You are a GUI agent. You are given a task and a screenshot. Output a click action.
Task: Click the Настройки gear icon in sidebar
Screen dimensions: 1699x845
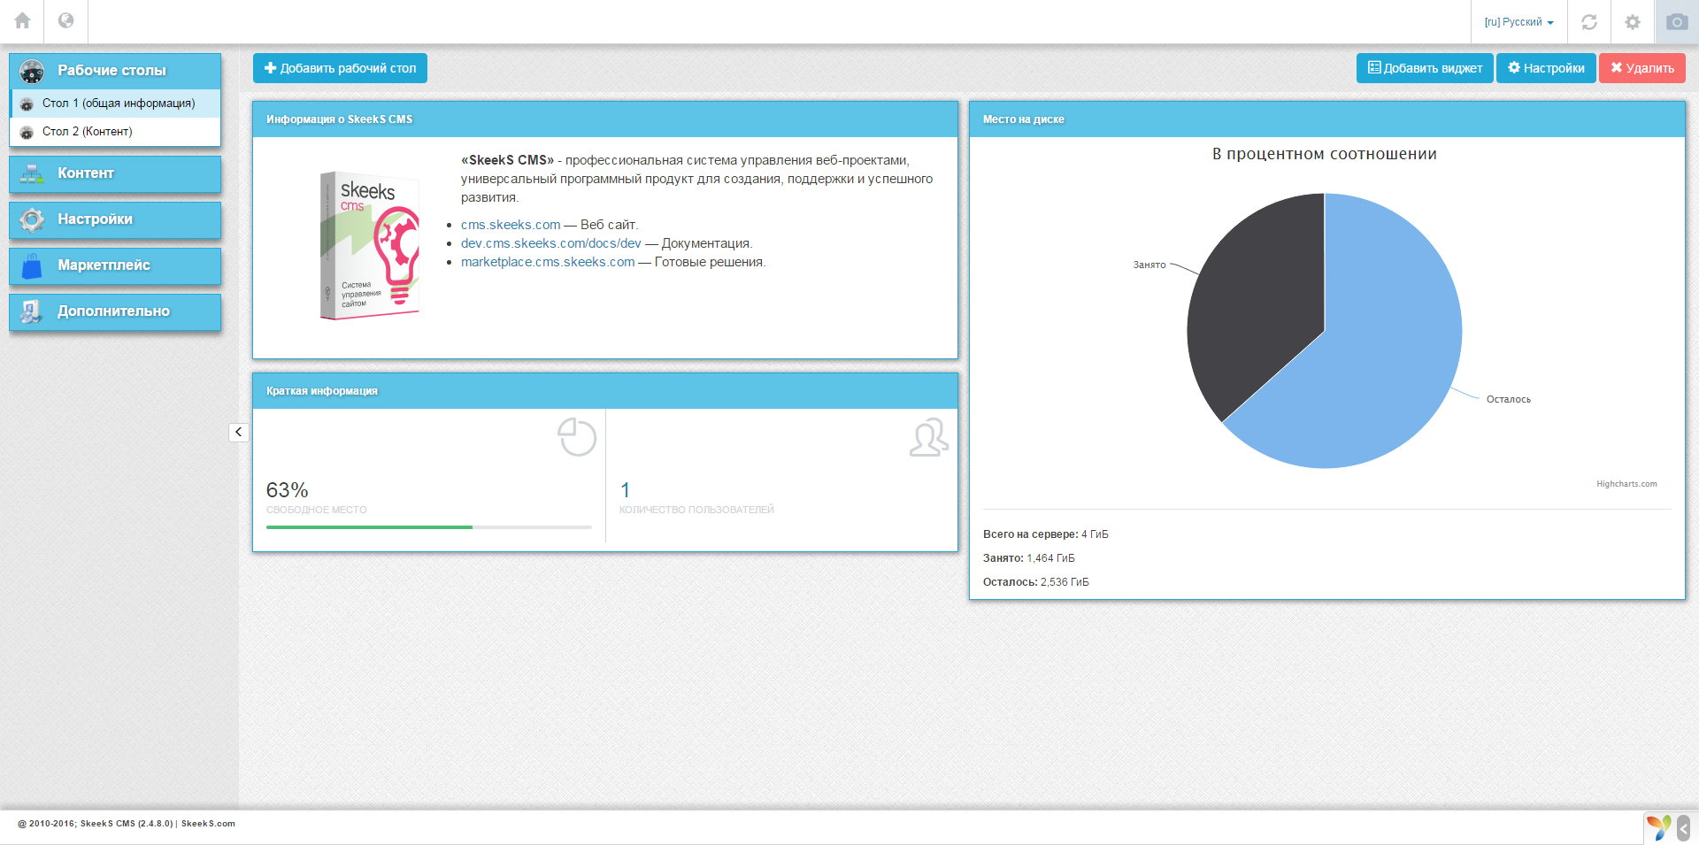32,219
